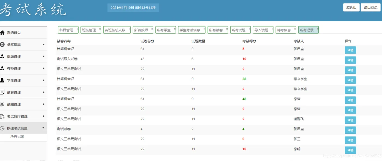Open 详情 for 猿来学生's score 38 row
Screen dimensions: 382x161
click(350, 80)
